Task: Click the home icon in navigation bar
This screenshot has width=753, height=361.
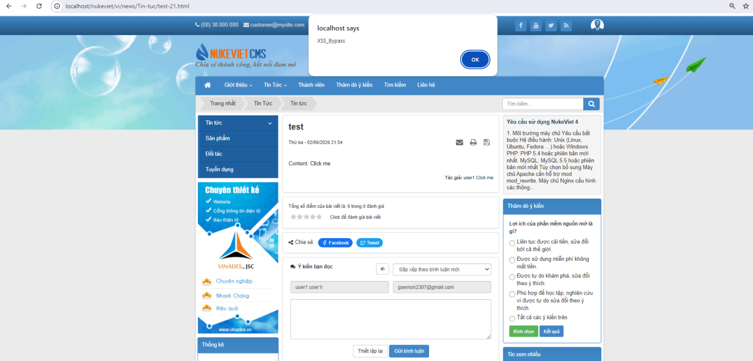Action: pyautogui.click(x=207, y=85)
